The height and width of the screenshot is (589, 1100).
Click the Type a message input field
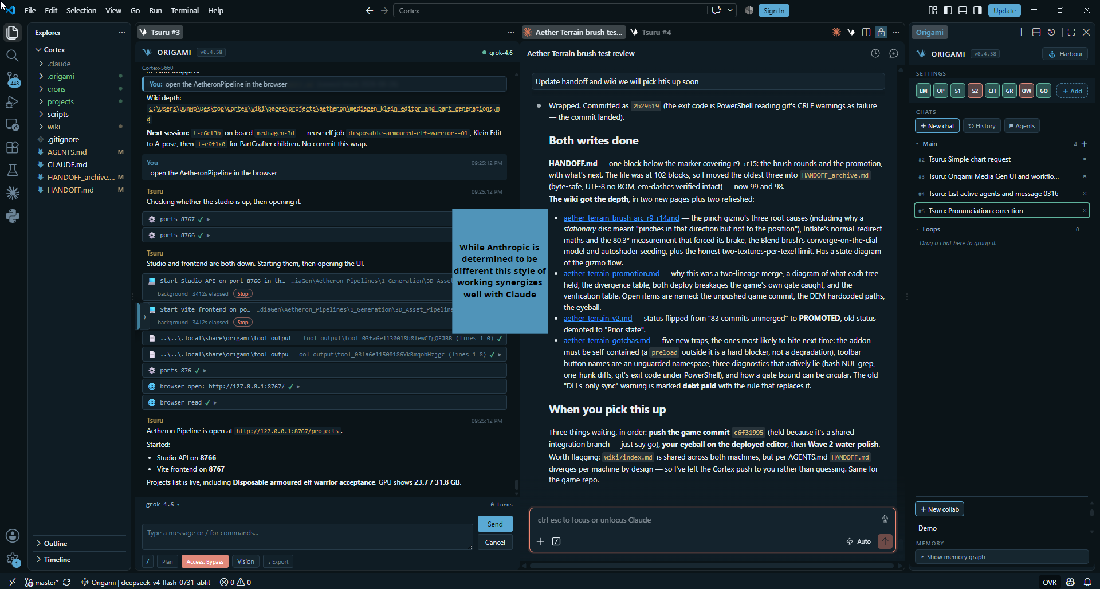tap(308, 537)
